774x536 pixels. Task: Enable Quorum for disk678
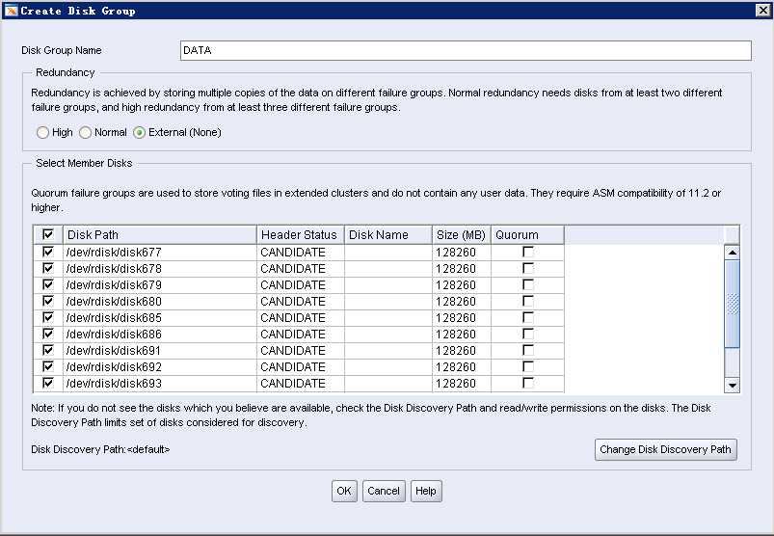527,268
